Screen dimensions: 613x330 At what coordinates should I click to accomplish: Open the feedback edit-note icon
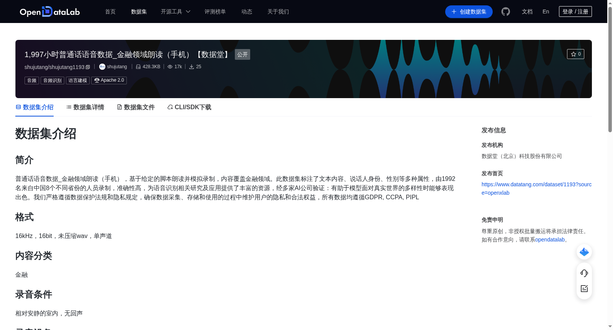584,289
